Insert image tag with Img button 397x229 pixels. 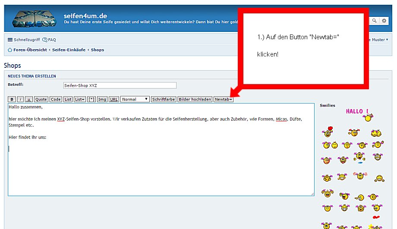pos(102,99)
